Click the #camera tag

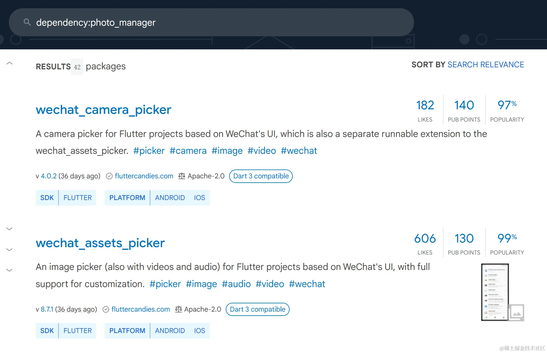[x=188, y=151]
